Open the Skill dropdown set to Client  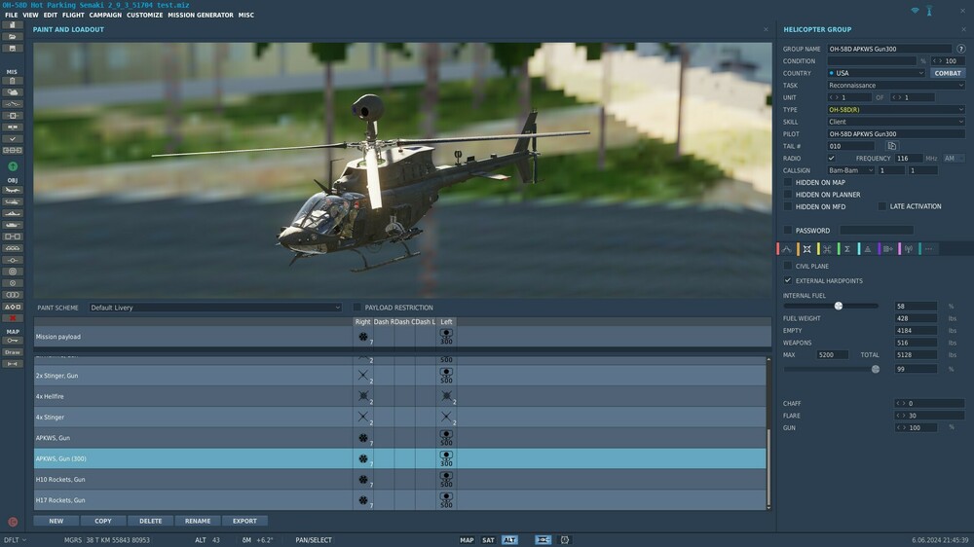click(895, 122)
